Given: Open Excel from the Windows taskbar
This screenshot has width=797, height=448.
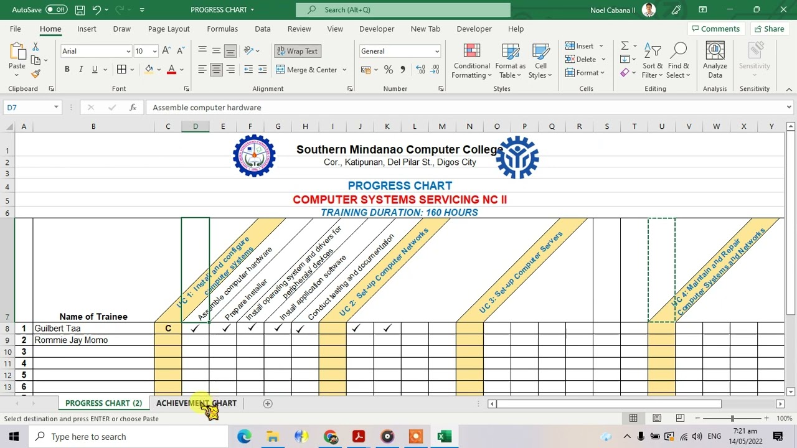Looking at the screenshot, I should pyautogui.click(x=444, y=437).
